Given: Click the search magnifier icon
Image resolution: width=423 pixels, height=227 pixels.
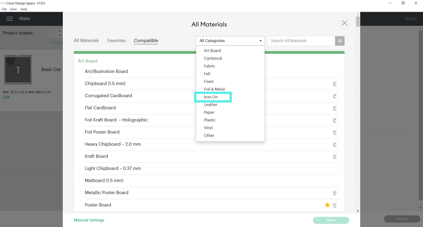Looking at the screenshot, I should tap(340, 41).
